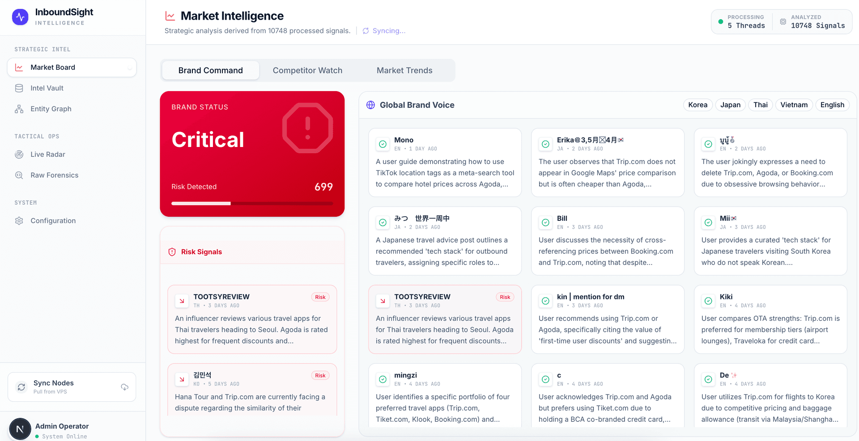The image size is (859, 441).
Task: Filter brand voice by Vietnam
Action: [794, 105]
